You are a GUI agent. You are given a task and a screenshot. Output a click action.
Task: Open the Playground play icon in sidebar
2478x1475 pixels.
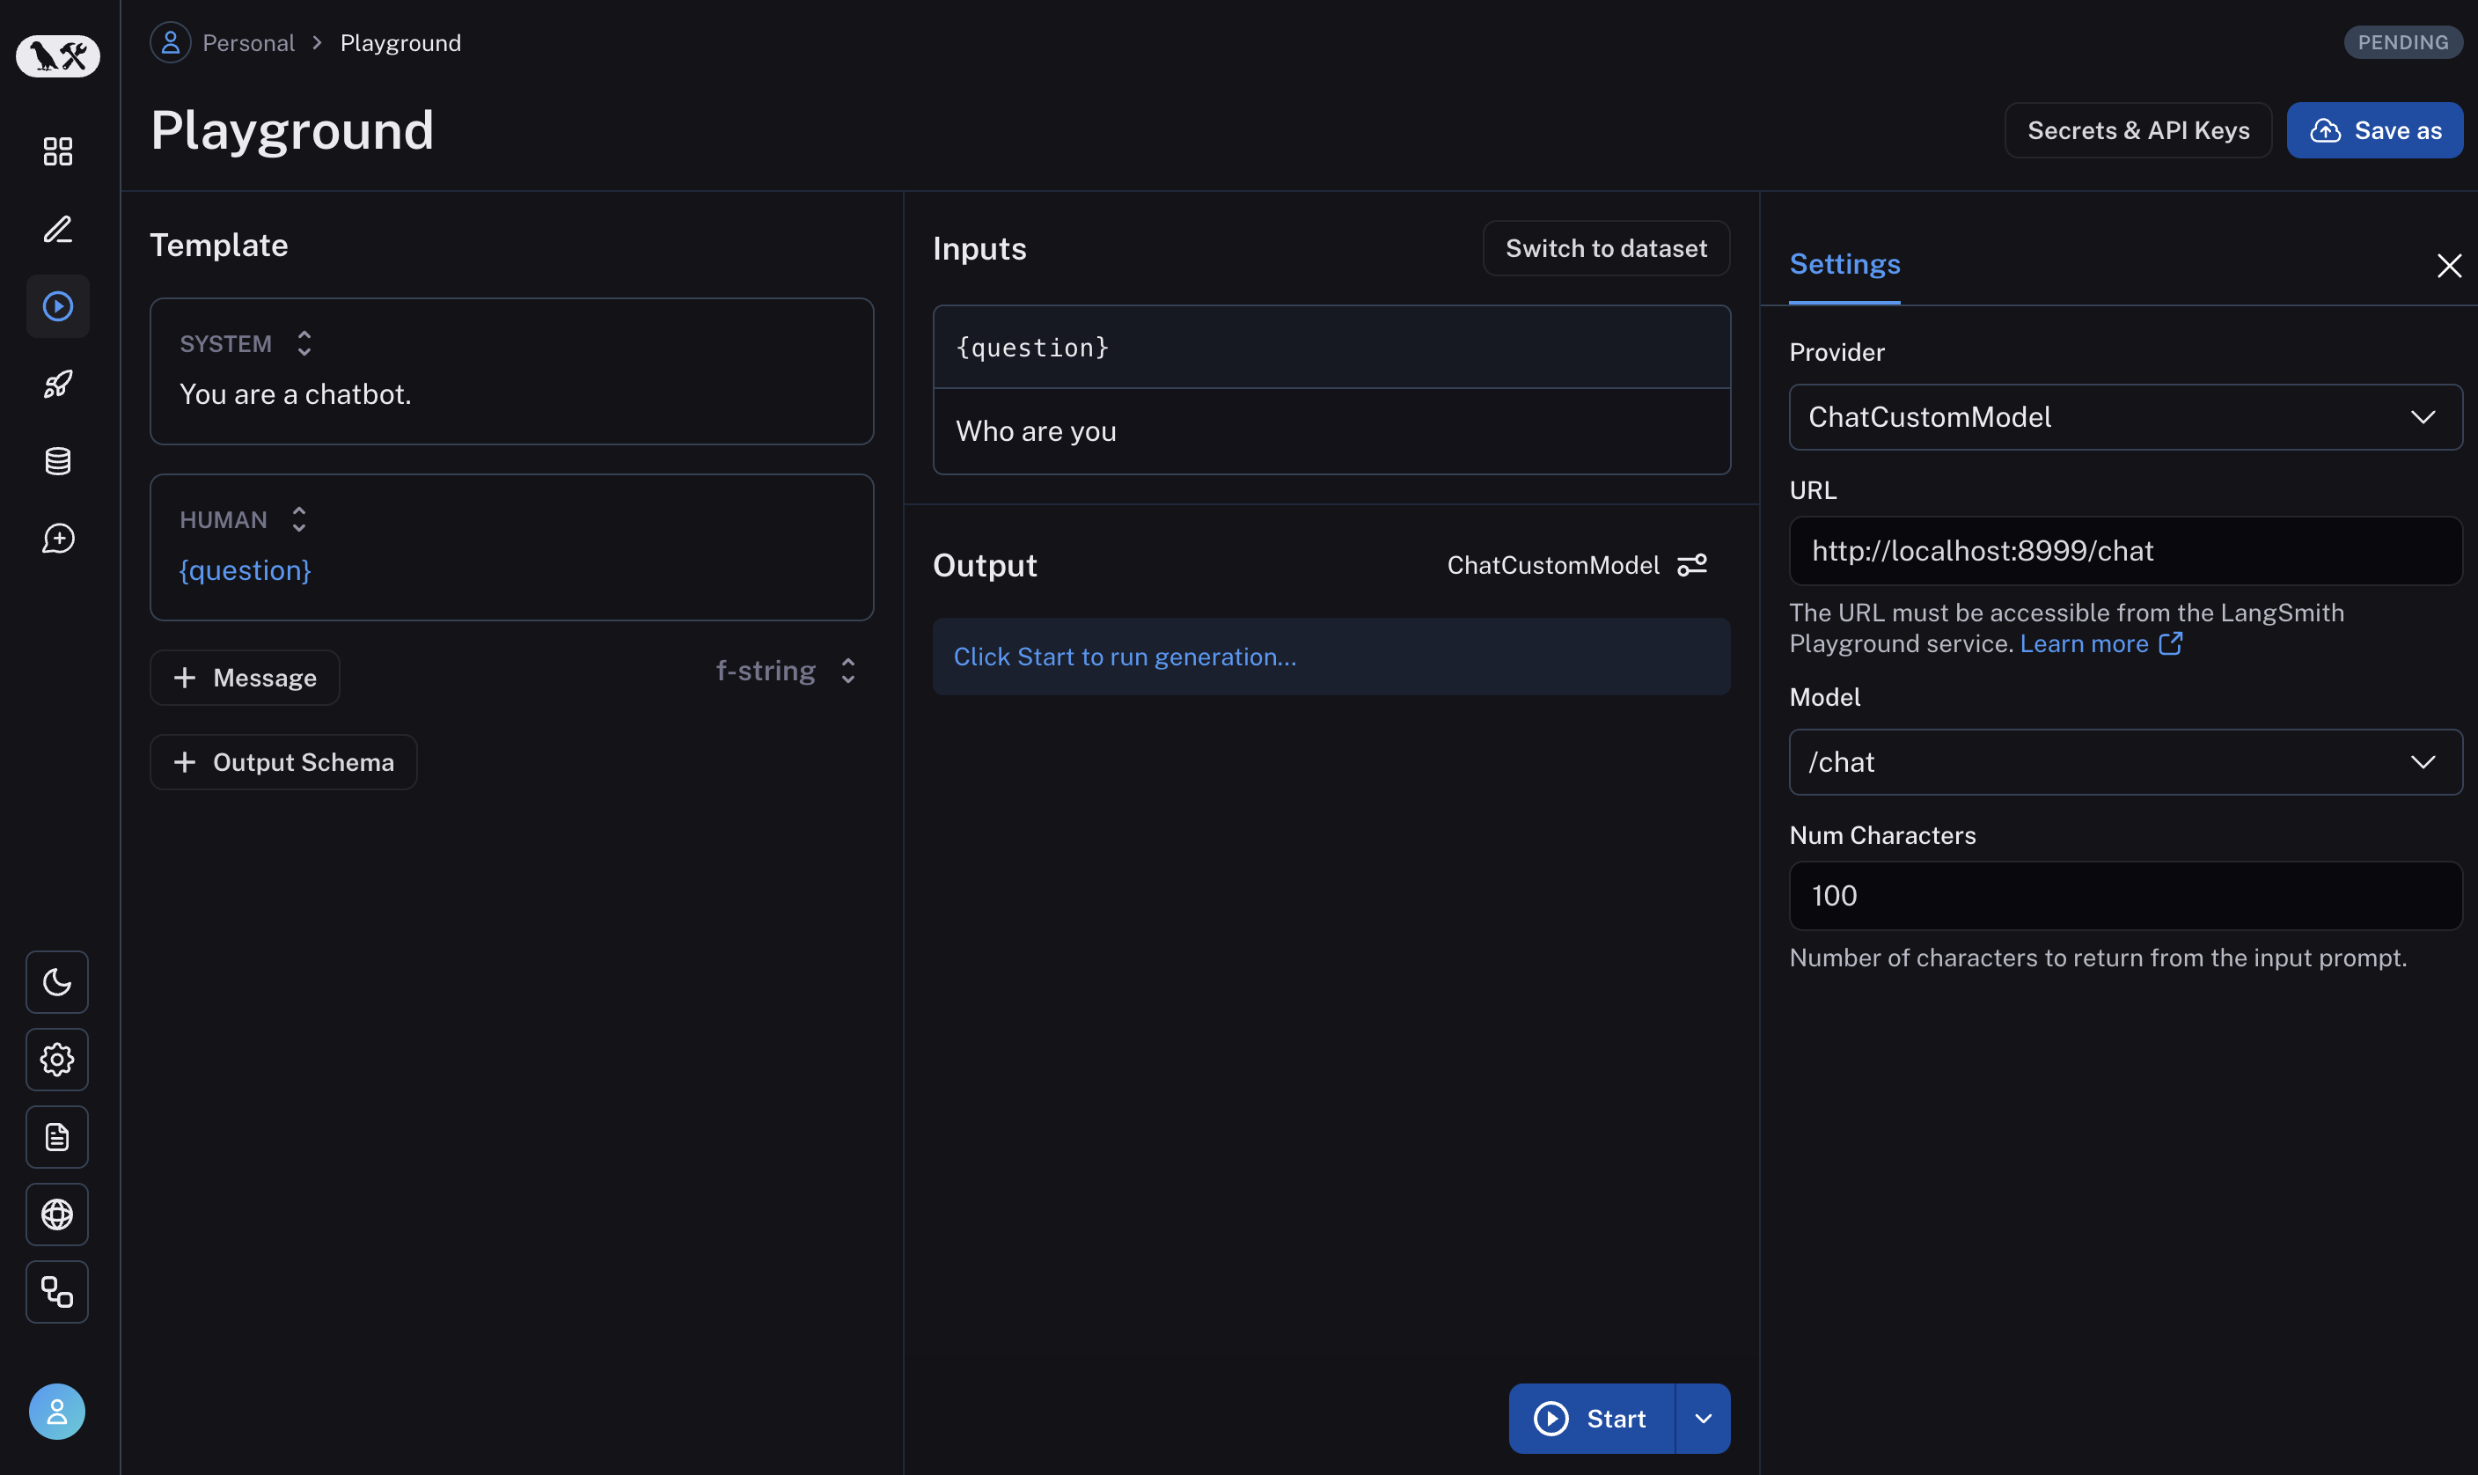pos(56,306)
